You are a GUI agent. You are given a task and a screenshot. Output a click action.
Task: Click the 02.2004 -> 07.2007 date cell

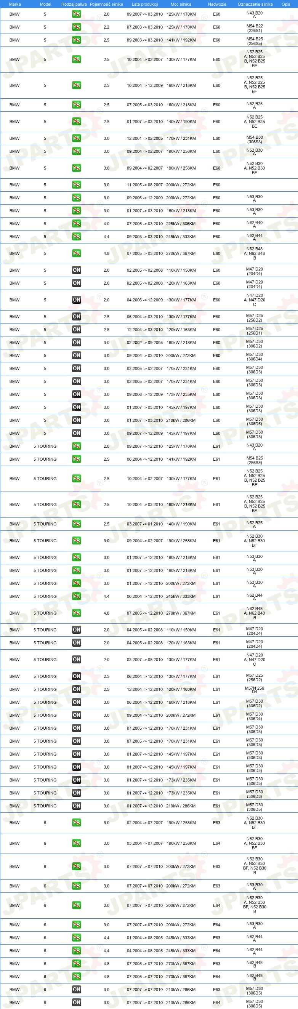click(145, 823)
